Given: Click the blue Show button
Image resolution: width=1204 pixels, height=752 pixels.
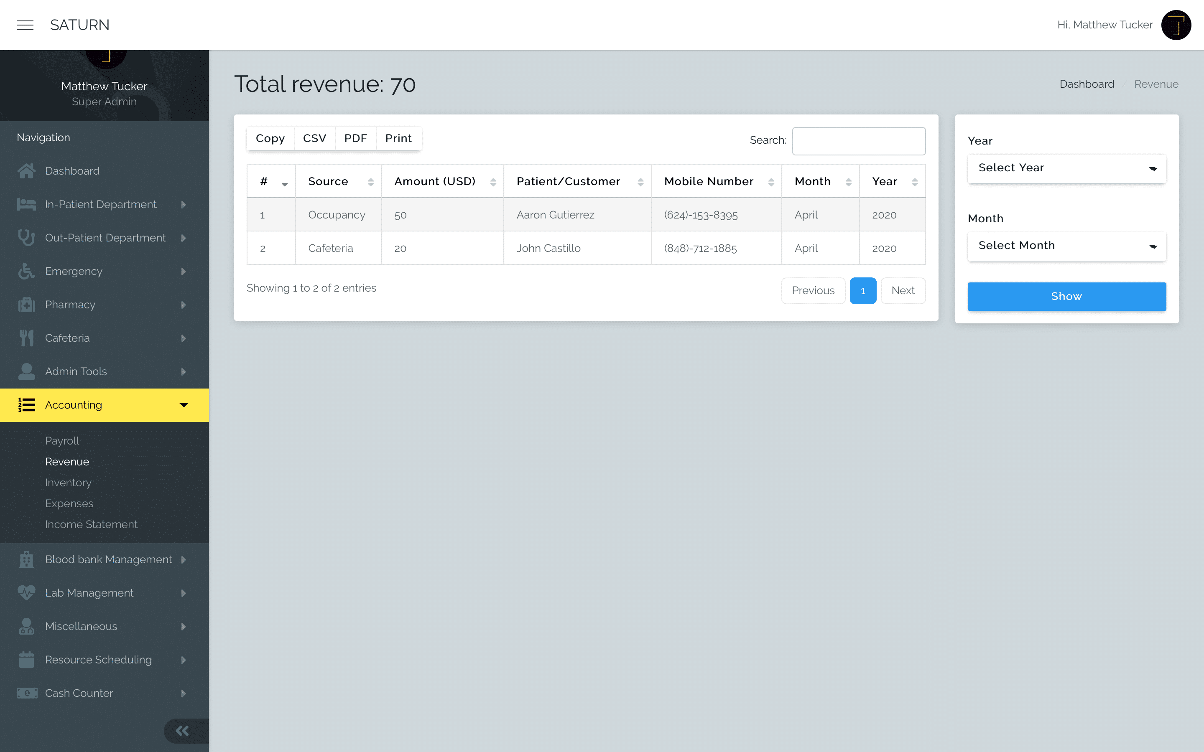Looking at the screenshot, I should (1066, 297).
